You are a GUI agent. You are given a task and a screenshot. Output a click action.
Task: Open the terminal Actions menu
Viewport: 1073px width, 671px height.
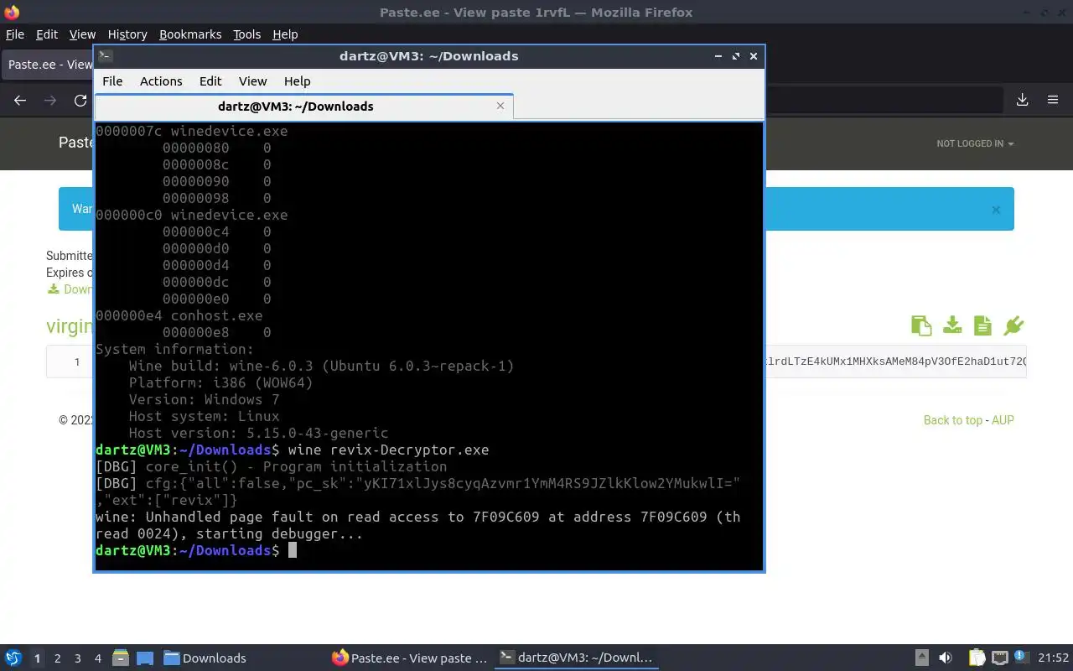coord(161,81)
